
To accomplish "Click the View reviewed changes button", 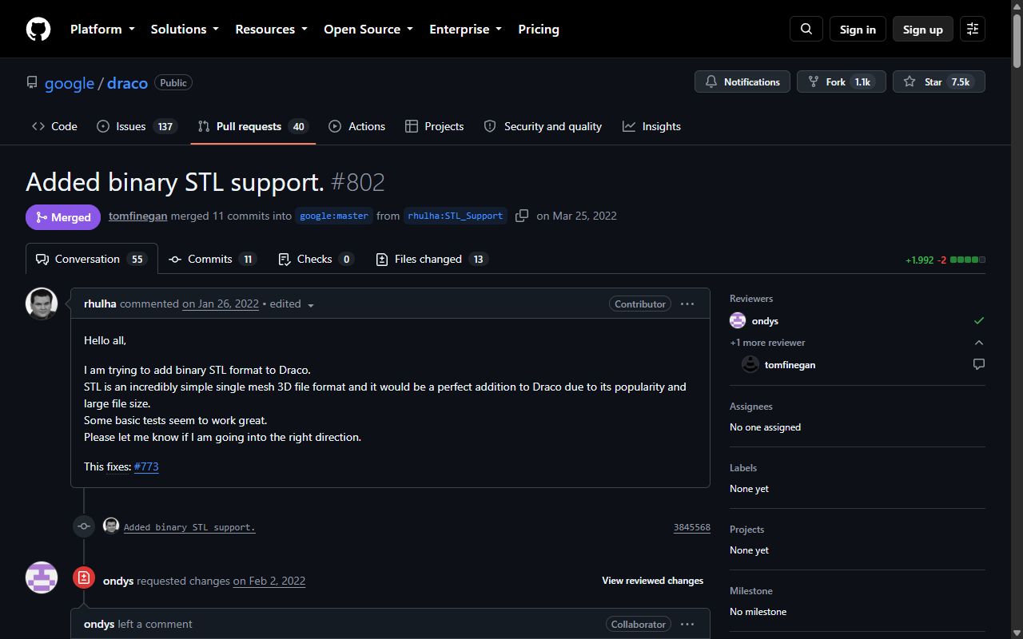I will coord(652,581).
